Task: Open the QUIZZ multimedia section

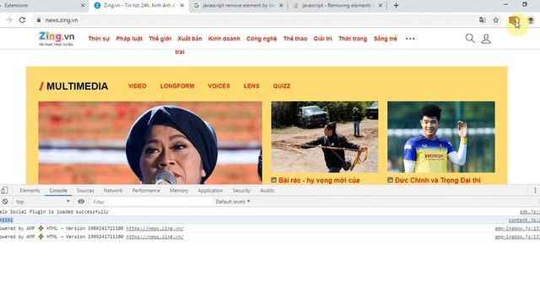Action: (x=282, y=86)
